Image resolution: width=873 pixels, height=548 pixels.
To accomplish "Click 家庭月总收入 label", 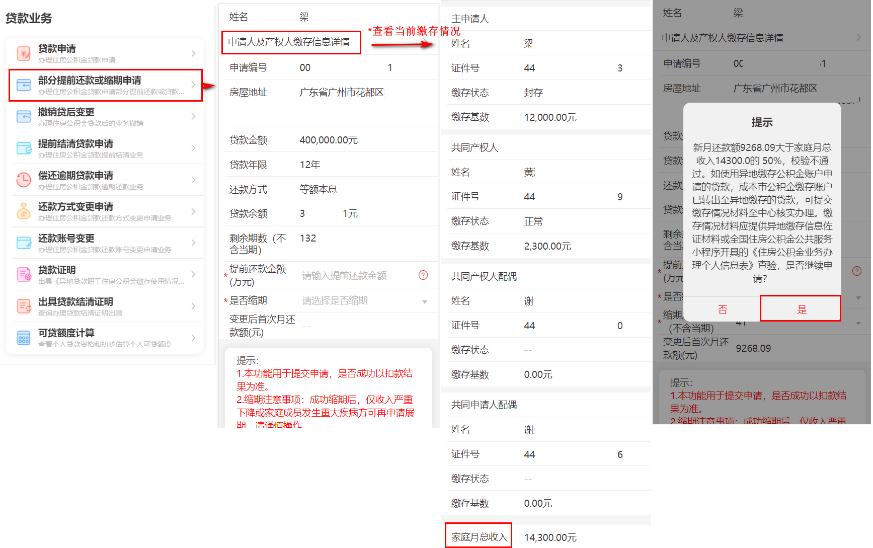I will pos(479,536).
